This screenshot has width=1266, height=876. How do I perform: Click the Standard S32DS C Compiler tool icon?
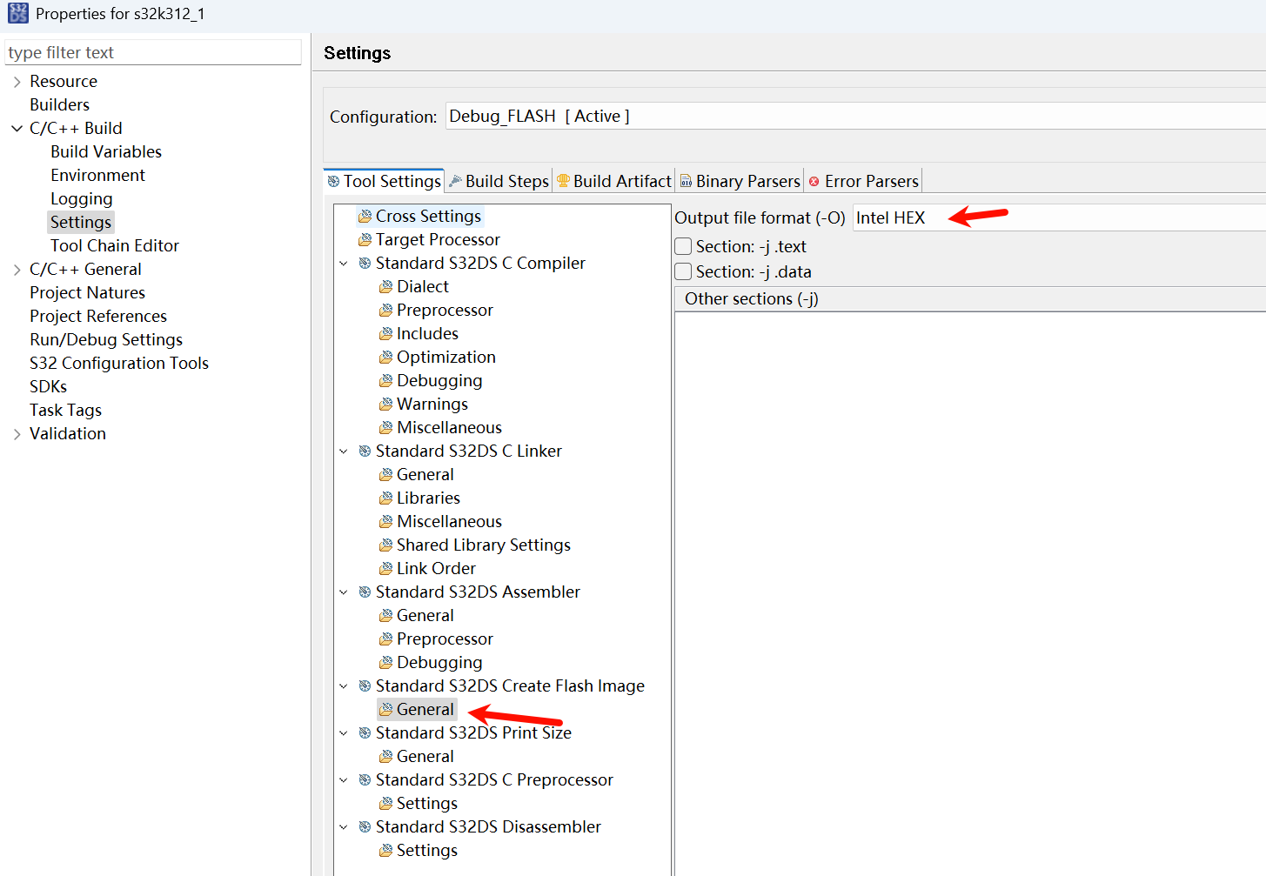pos(365,263)
